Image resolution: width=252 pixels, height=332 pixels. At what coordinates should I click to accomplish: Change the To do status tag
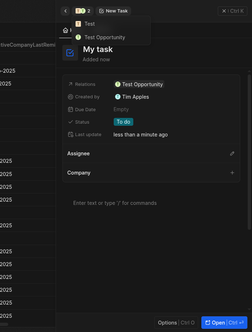(123, 122)
